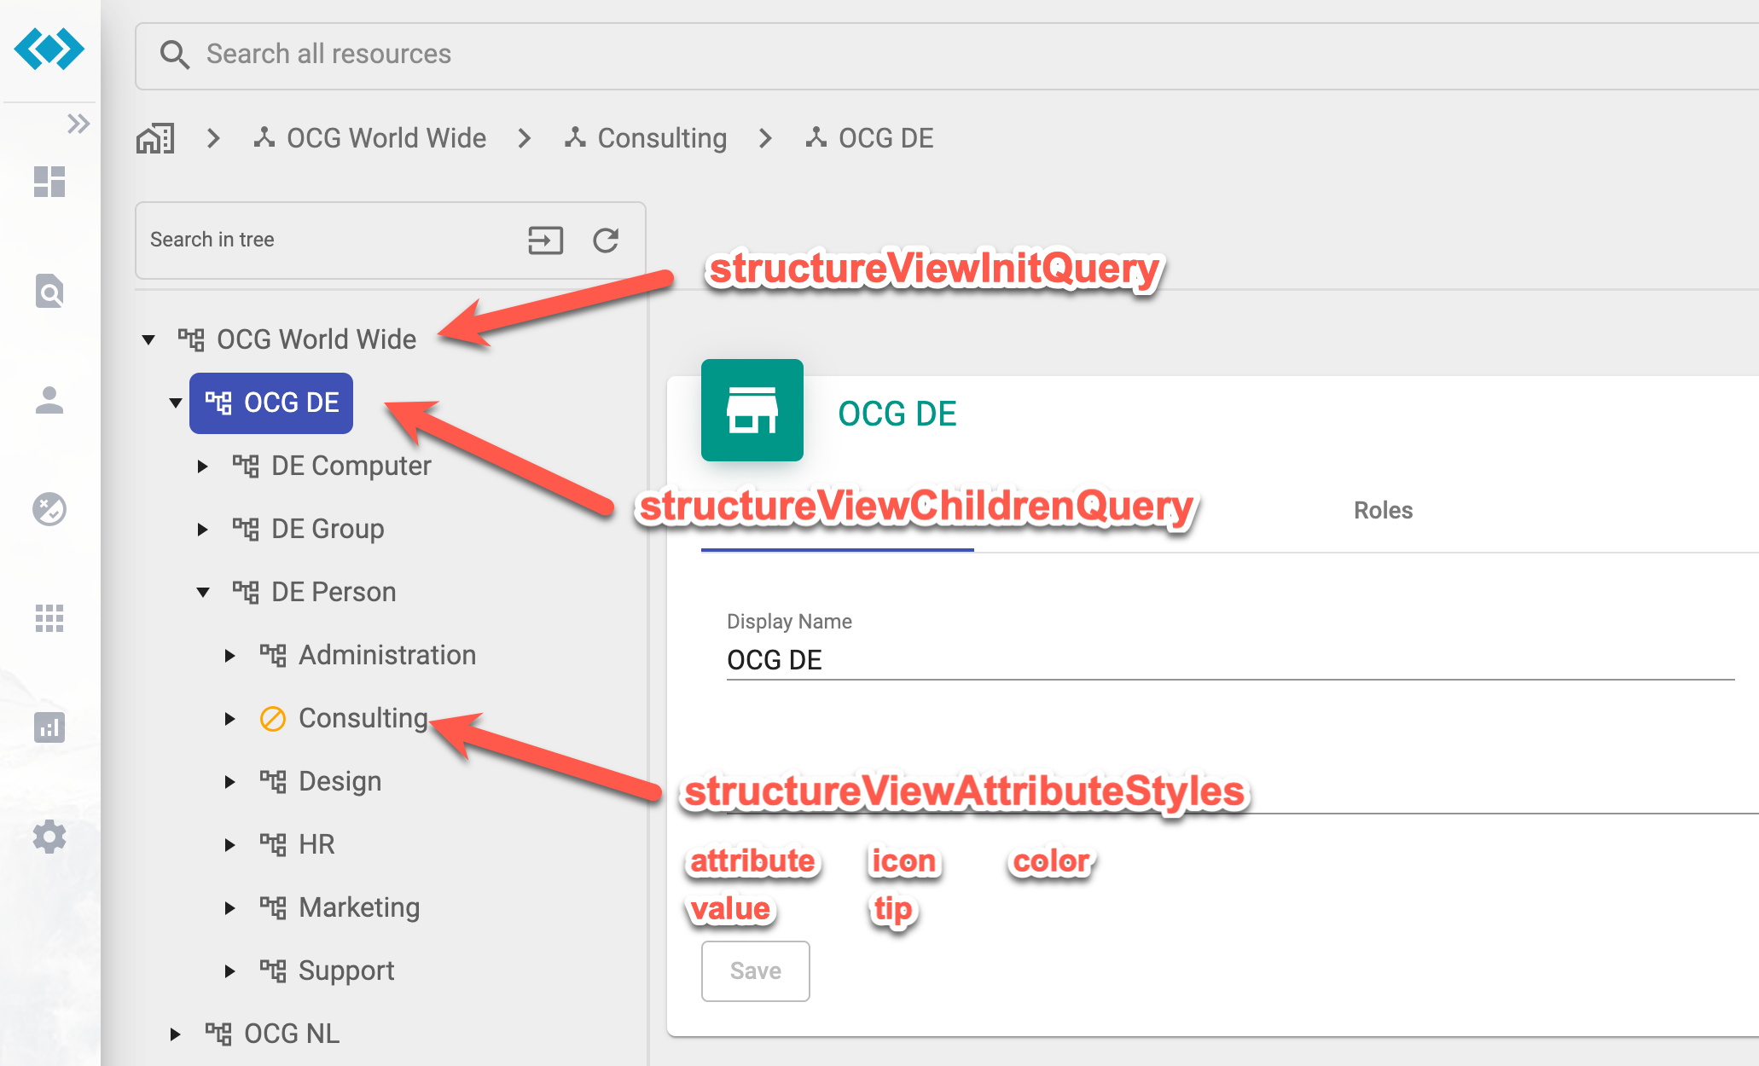Click the locate-in-tree arrow box icon
This screenshot has width=1759, height=1066.
(545, 240)
